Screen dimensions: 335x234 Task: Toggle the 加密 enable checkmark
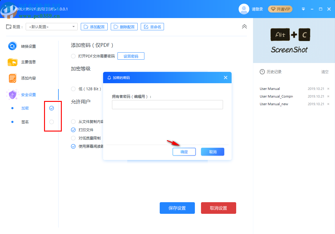pyautogui.click(x=51, y=108)
